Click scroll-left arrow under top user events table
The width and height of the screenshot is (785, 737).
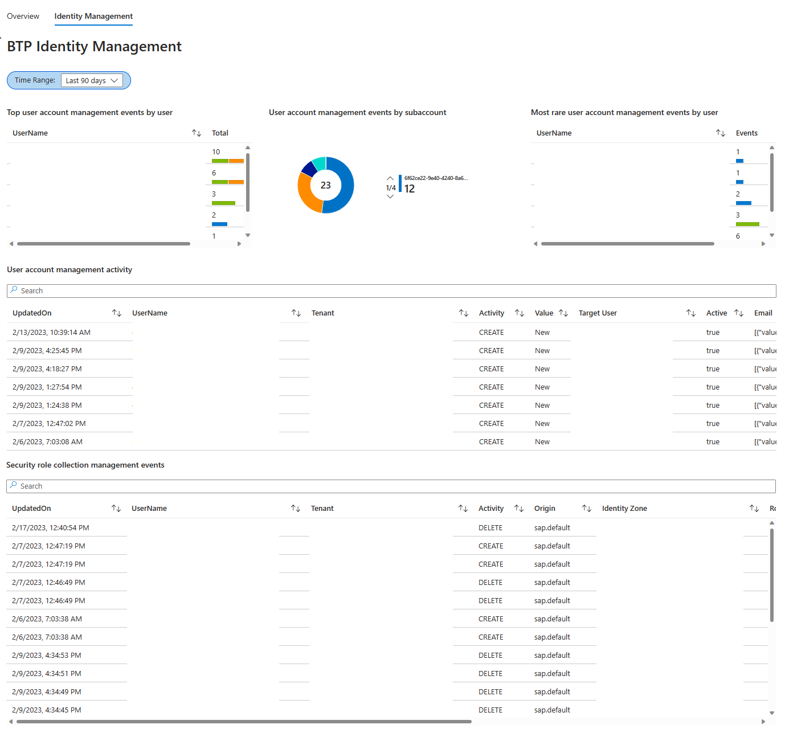point(11,244)
